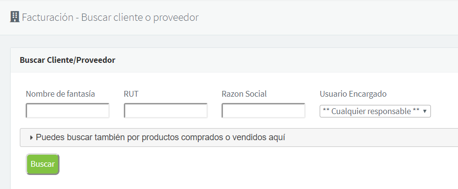This screenshot has width=458, height=189.
Task: Click the building icon beside Facturación title
Action: tap(15, 17)
